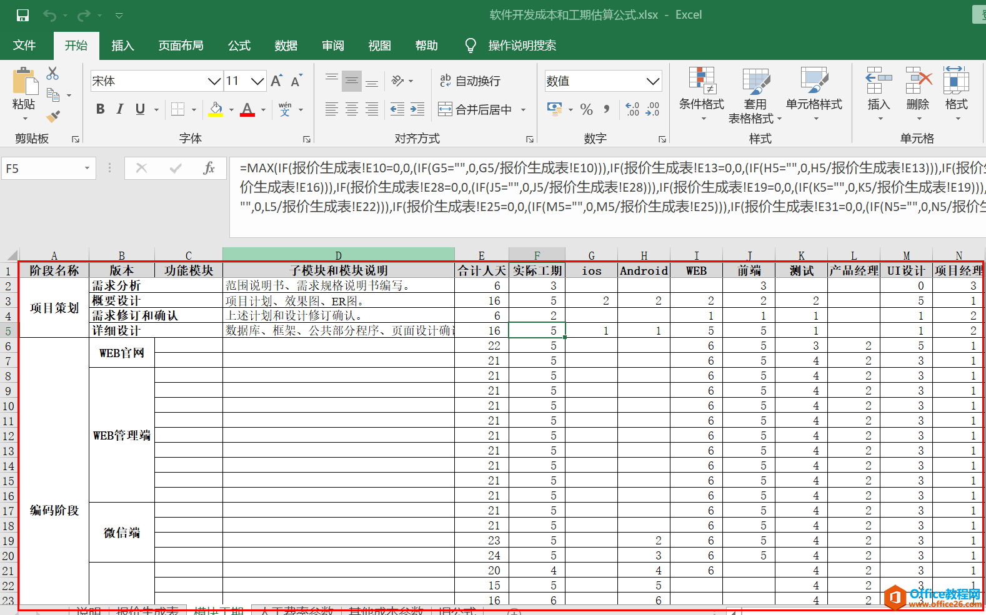Toggle center horizontal alignment

click(x=352, y=109)
